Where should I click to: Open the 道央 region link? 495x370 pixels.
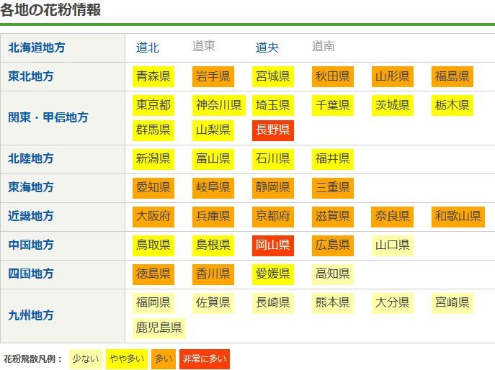click(267, 48)
